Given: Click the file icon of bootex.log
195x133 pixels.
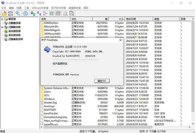Looking at the screenshot, I should [x=42, y=103].
